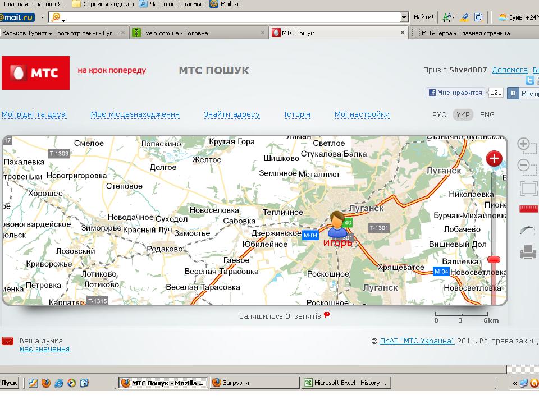The height and width of the screenshot is (404, 539).
Task: Activate the red ruler measurement tool
Action: (528, 209)
